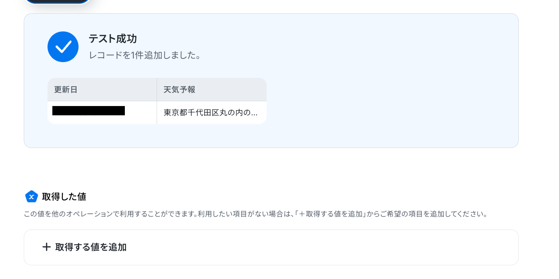The width and height of the screenshot is (559, 279).
Task: Click the dark button cut off at top
Action: point(57,2)
